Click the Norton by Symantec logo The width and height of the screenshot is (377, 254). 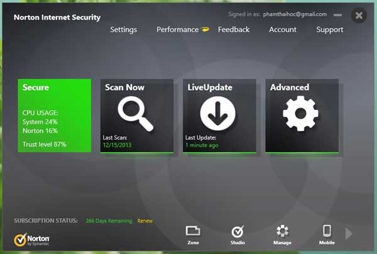pos(31,240)
